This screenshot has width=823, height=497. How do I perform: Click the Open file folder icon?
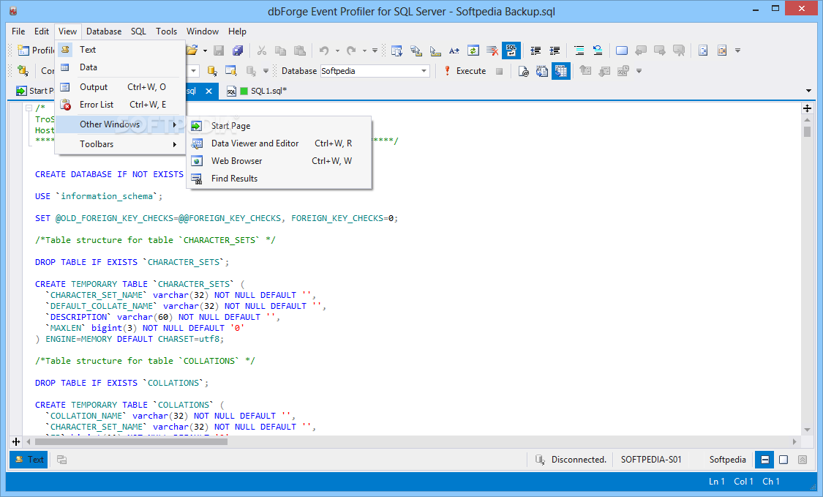192,51
